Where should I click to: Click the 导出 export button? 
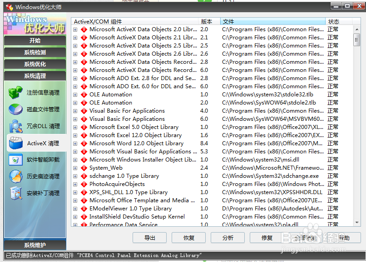(149, 238)
